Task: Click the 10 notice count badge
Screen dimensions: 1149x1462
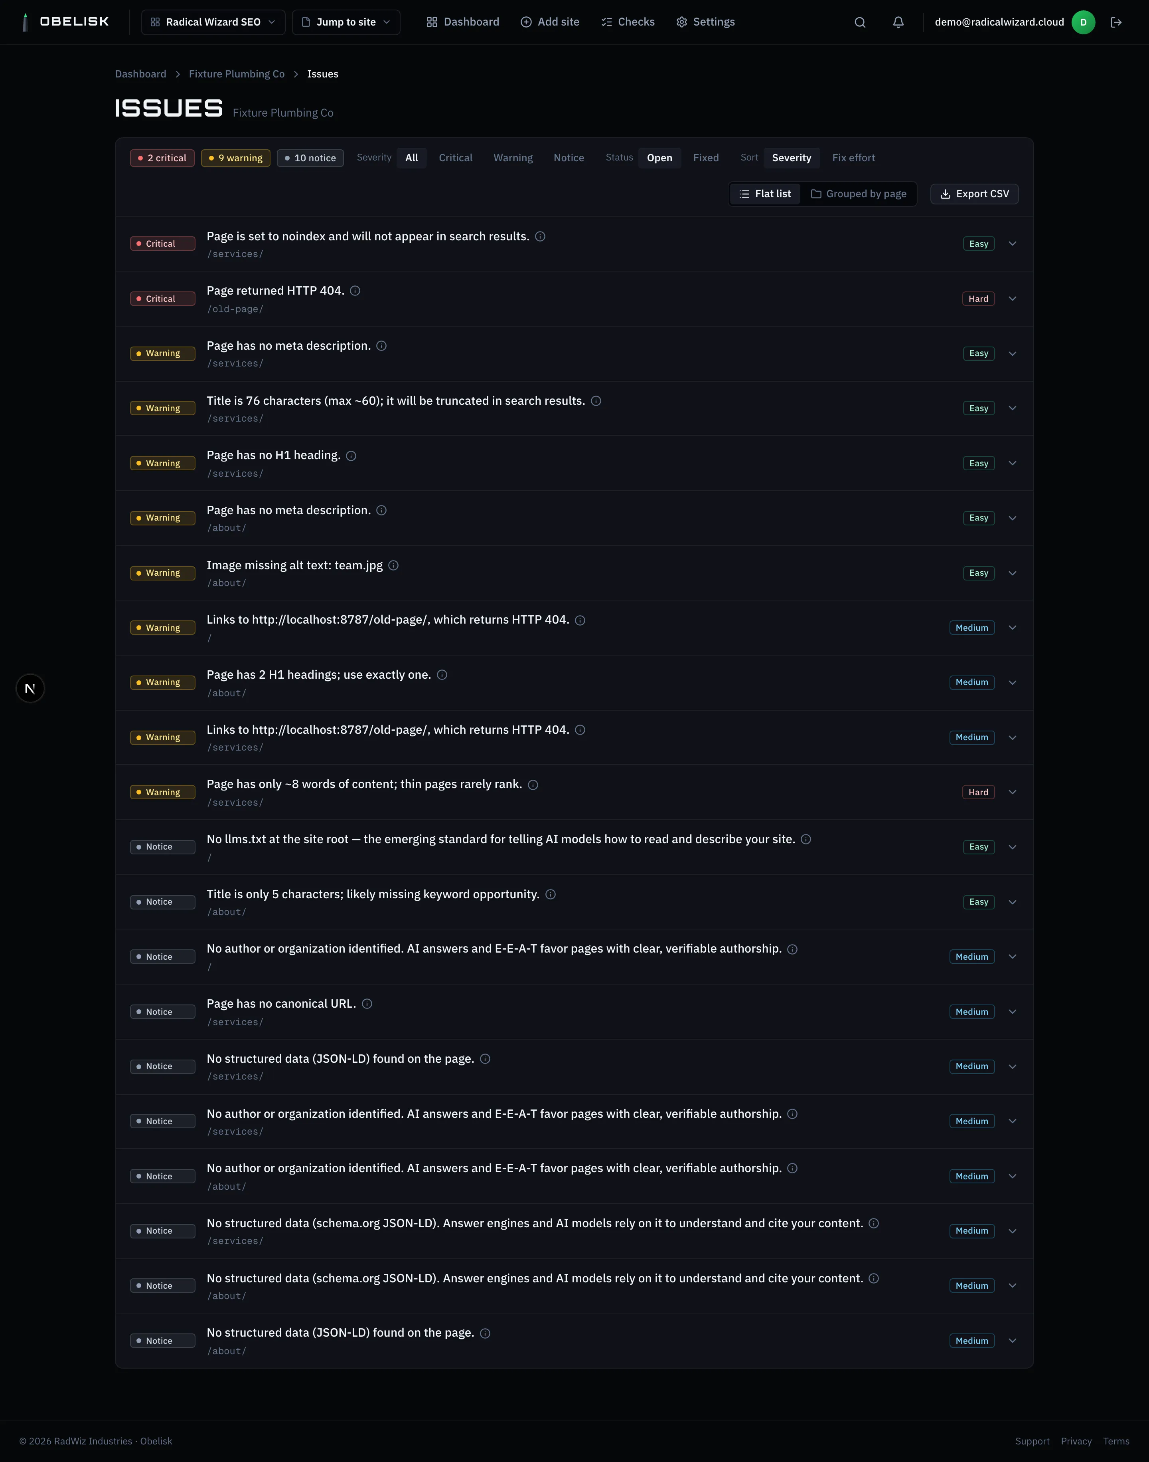Action: (x=310, y=158)
